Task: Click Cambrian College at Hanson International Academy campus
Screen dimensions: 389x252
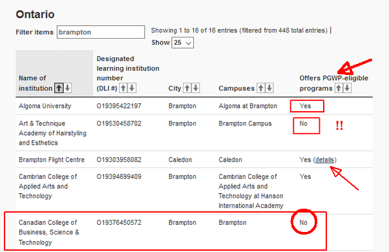Action: (251, 191)
